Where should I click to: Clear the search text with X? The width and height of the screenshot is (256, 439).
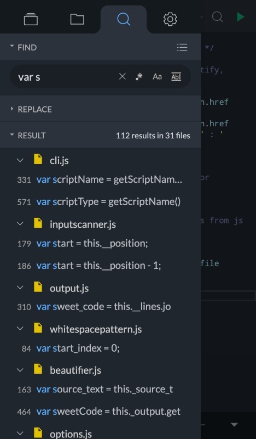click(123, 76)
